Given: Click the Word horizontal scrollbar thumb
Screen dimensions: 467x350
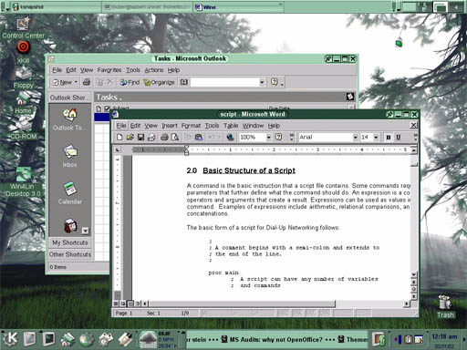Looking at the screenshot, I should point(242,304).
